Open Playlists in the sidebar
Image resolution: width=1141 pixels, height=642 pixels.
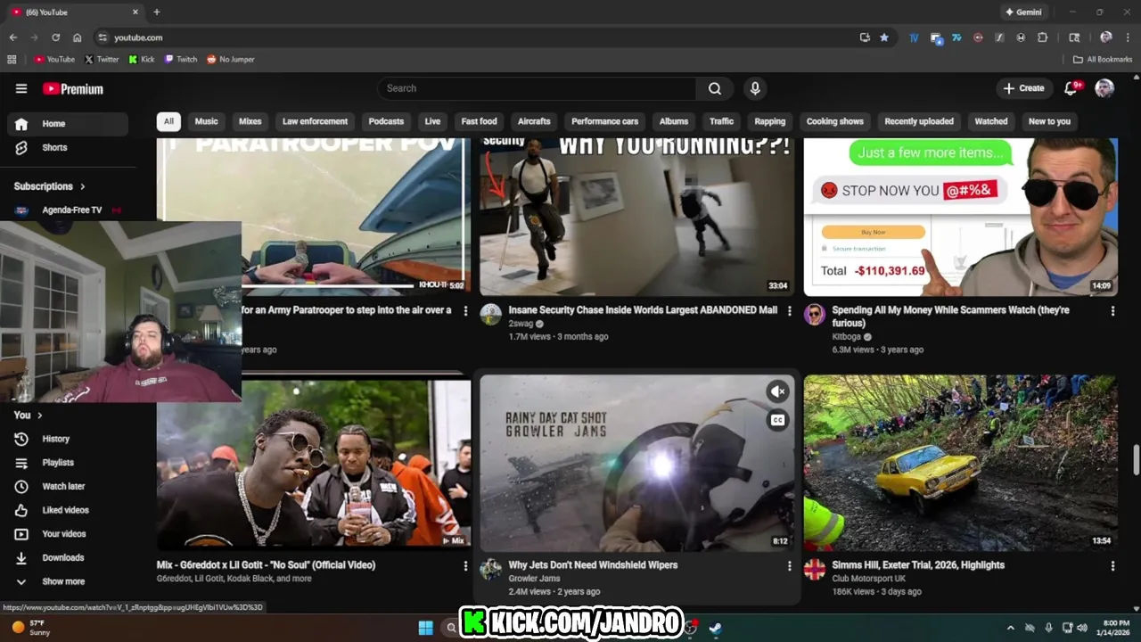pos(68,463)
